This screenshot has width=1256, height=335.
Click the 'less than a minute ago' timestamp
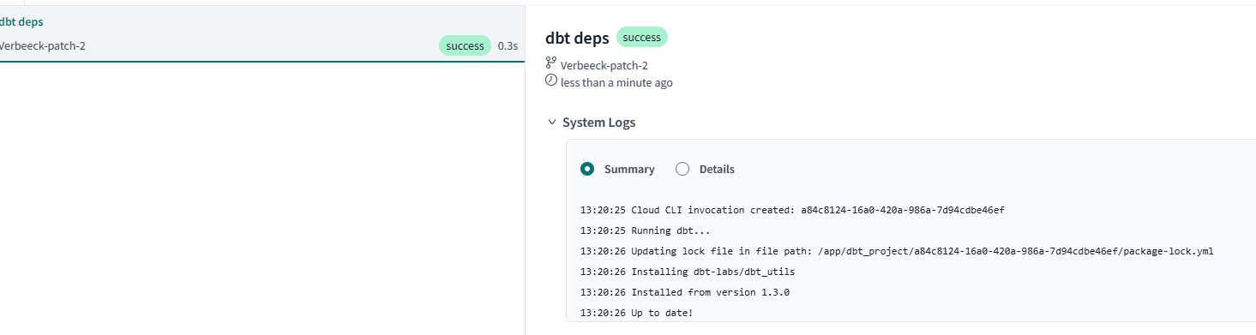pos(616,83)
